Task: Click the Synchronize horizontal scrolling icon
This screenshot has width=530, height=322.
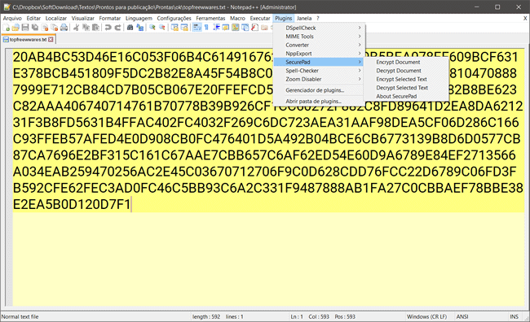Action: (x=184, y=28)
